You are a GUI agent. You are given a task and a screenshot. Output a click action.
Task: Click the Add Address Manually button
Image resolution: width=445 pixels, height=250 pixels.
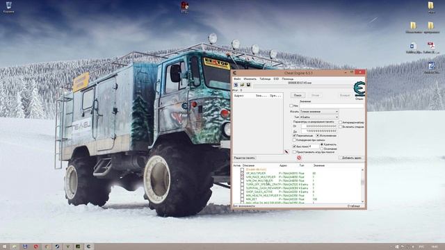(x=351, y=158)
